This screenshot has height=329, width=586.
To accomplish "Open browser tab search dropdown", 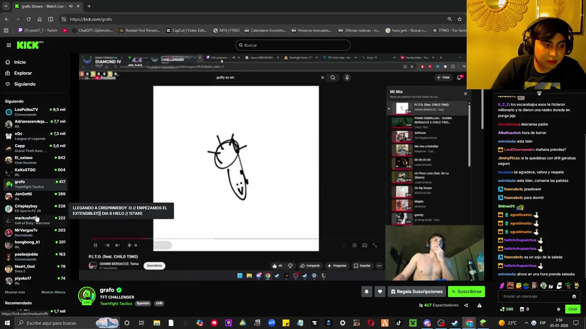I will point(6,6).
